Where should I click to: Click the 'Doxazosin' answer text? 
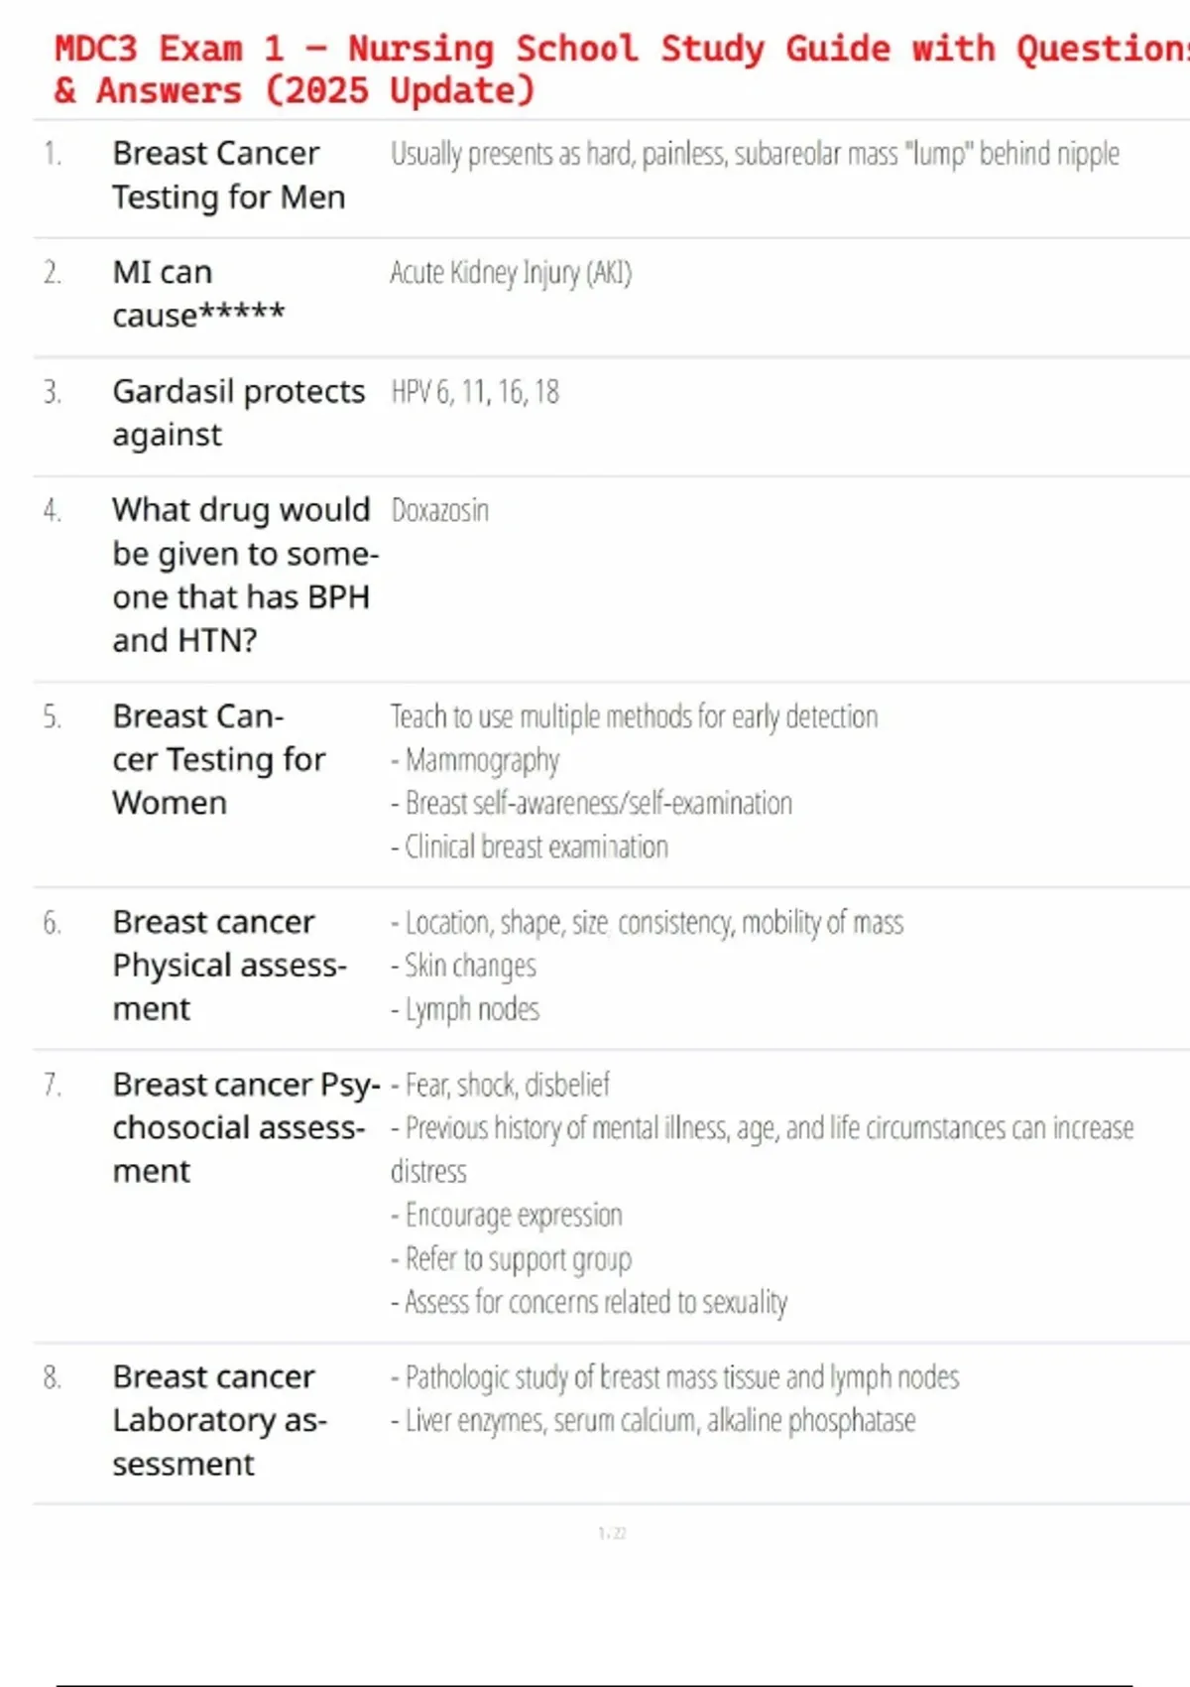point(440,511)
